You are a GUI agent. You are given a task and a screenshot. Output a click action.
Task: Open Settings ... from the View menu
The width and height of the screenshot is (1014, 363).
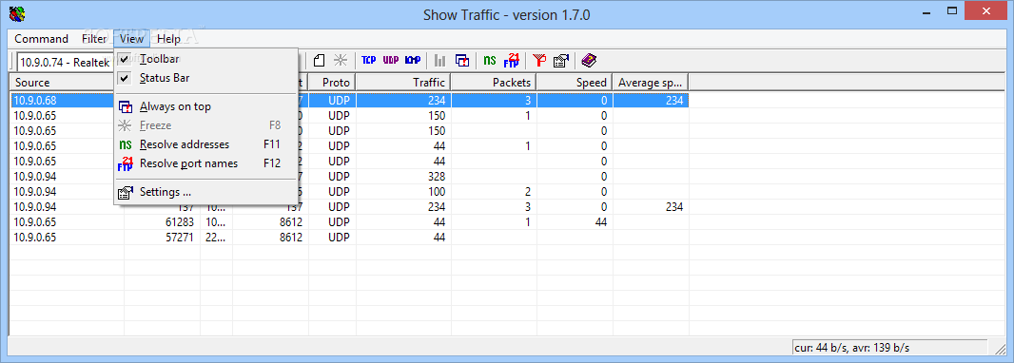pos(205,192)
